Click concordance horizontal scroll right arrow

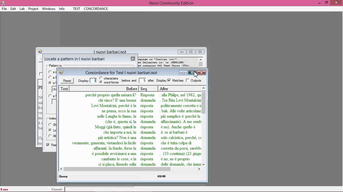tap(199, 169)
